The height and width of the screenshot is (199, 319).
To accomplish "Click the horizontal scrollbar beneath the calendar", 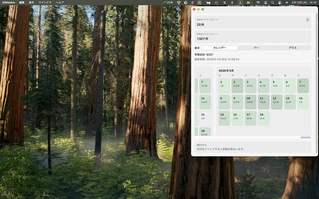I will point(306,137).
